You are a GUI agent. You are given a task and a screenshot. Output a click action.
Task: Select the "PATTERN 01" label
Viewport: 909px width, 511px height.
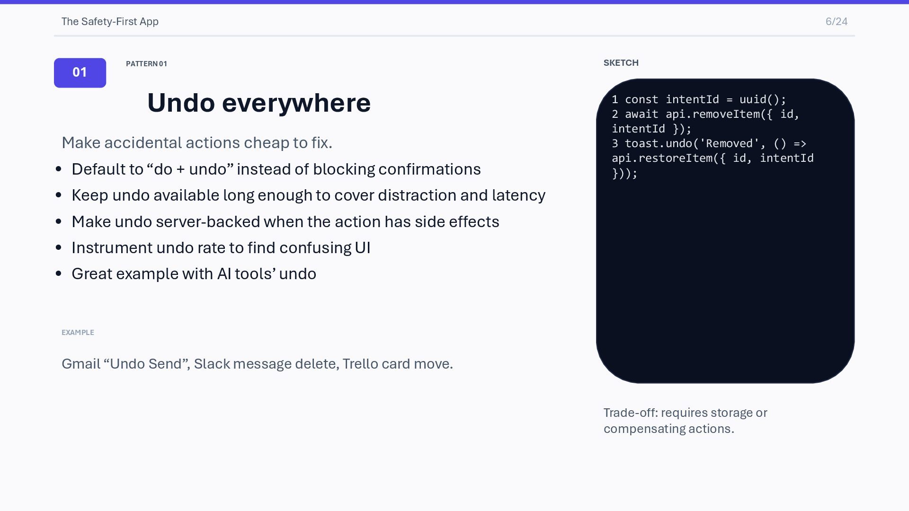pos(146,64)
